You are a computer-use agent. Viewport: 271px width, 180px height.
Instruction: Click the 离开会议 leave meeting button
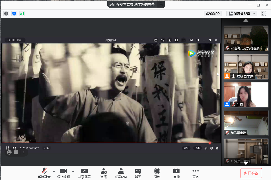(x=251, y=173)
